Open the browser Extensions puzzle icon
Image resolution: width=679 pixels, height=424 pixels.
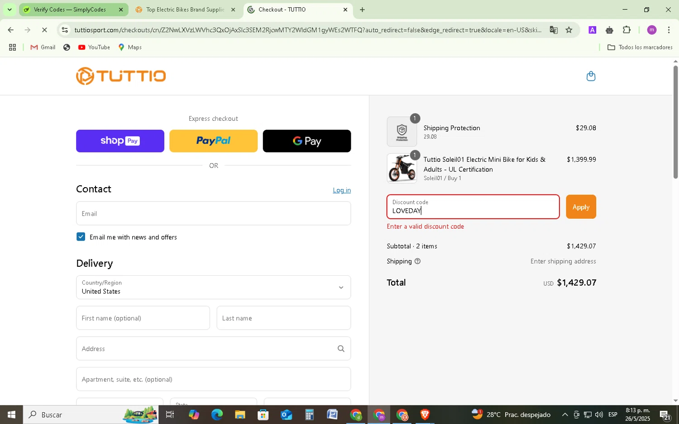626,30
